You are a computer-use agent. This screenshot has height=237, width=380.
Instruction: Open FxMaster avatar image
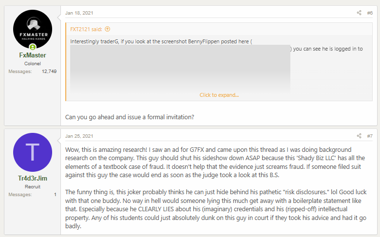(33, 29)
